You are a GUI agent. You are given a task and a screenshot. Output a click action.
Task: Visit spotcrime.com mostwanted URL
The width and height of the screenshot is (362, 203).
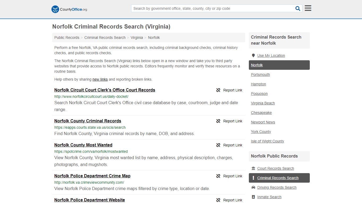point(91,151)
